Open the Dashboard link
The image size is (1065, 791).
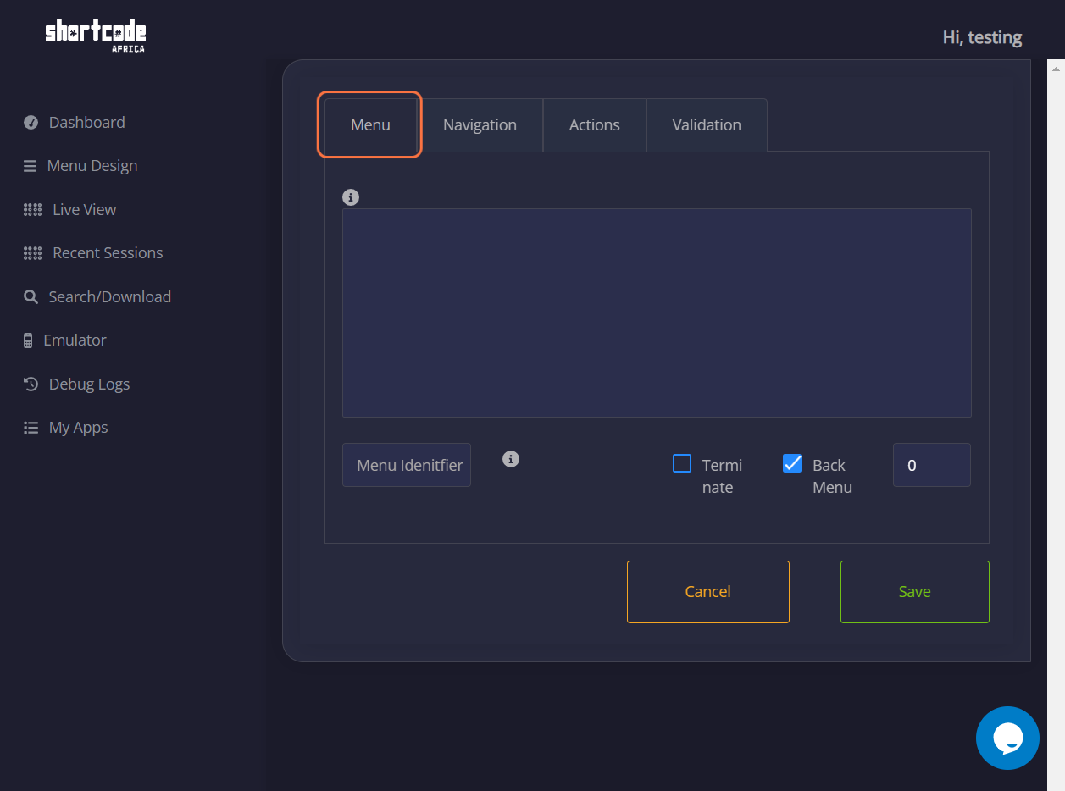86,123
